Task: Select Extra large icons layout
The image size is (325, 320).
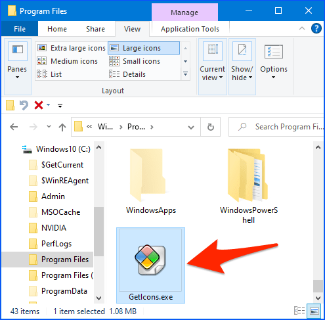Action: [72, 48]
